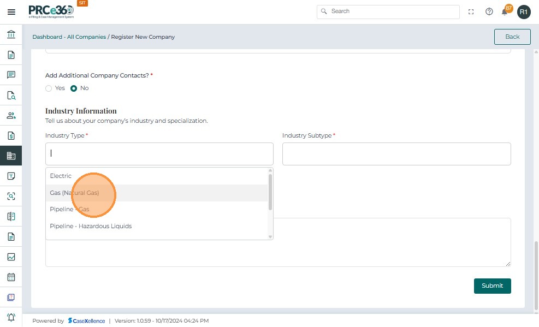Click the Industry Type list scrollbar
The image size is (539, 327).
270,192
